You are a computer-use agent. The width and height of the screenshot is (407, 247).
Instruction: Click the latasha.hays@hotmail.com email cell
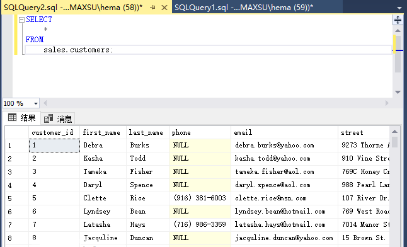tap(285, 225)
